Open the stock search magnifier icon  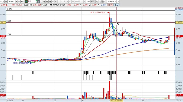[19, 2]
